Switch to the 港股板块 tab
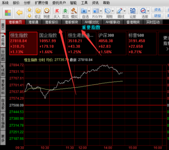The height and width of the screenshot is (150, 169). (71, 22)
